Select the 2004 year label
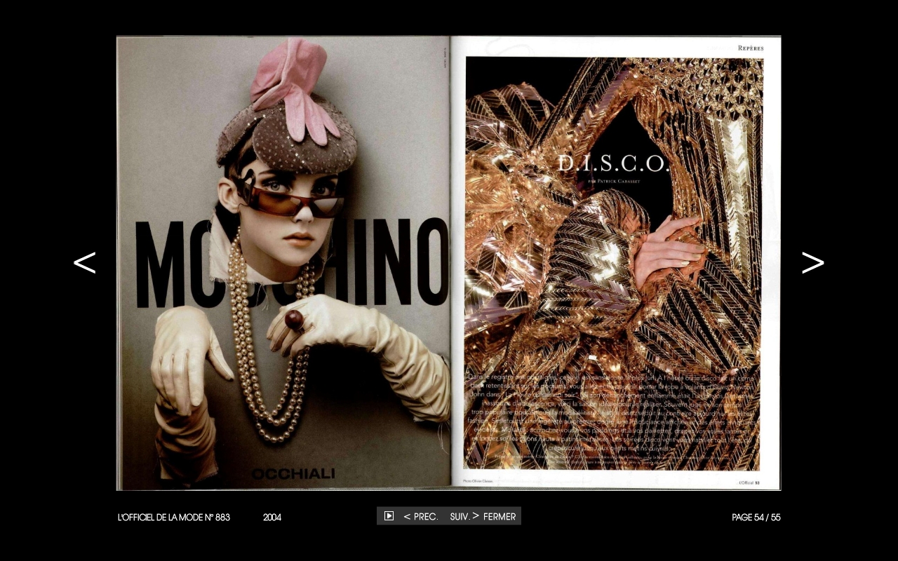Image resolution: width=898 pixels, height=561 pixels. point(272,518)
